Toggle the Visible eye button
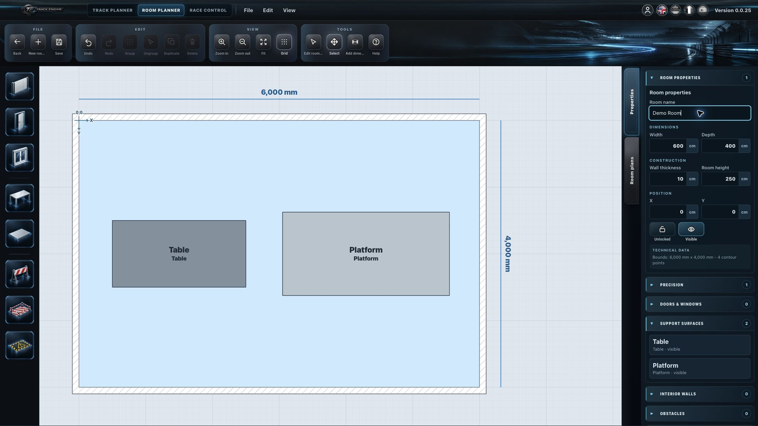 pos(691,229)
